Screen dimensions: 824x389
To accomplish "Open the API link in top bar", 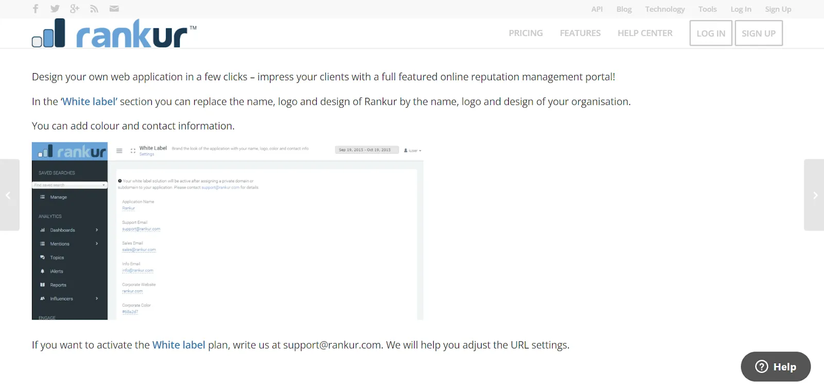I will pyautogui.click(x=597, y=9).
